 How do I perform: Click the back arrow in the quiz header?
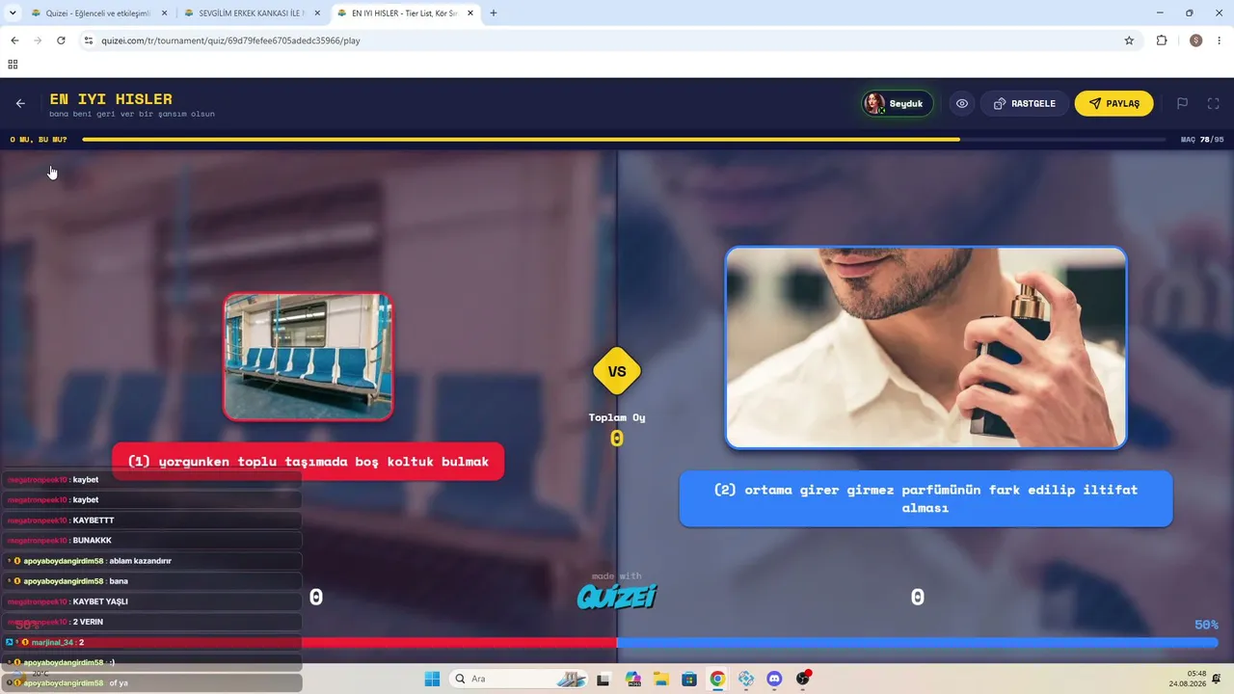(x=20, y=103)
